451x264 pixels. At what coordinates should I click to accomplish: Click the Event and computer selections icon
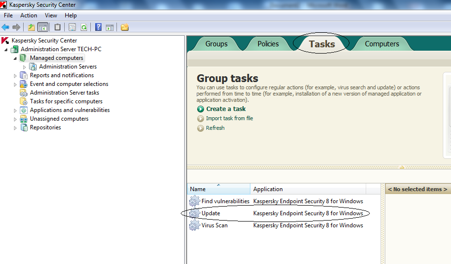pos(24,84)
